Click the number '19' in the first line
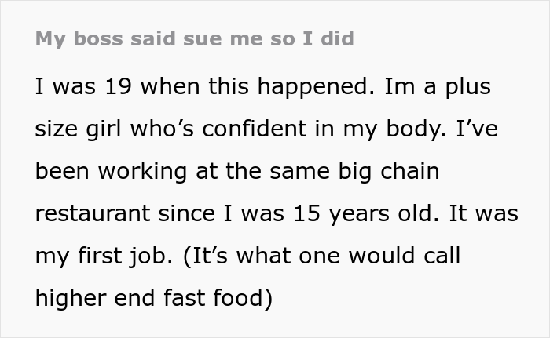550x338 pixels. [112, 87]
